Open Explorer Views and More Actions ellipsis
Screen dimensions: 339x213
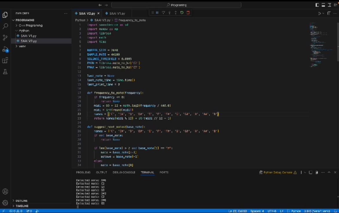pyautogui.click(x=66, y=13)
